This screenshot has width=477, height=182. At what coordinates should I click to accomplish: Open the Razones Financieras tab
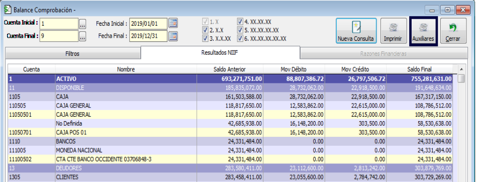[384, 54]
